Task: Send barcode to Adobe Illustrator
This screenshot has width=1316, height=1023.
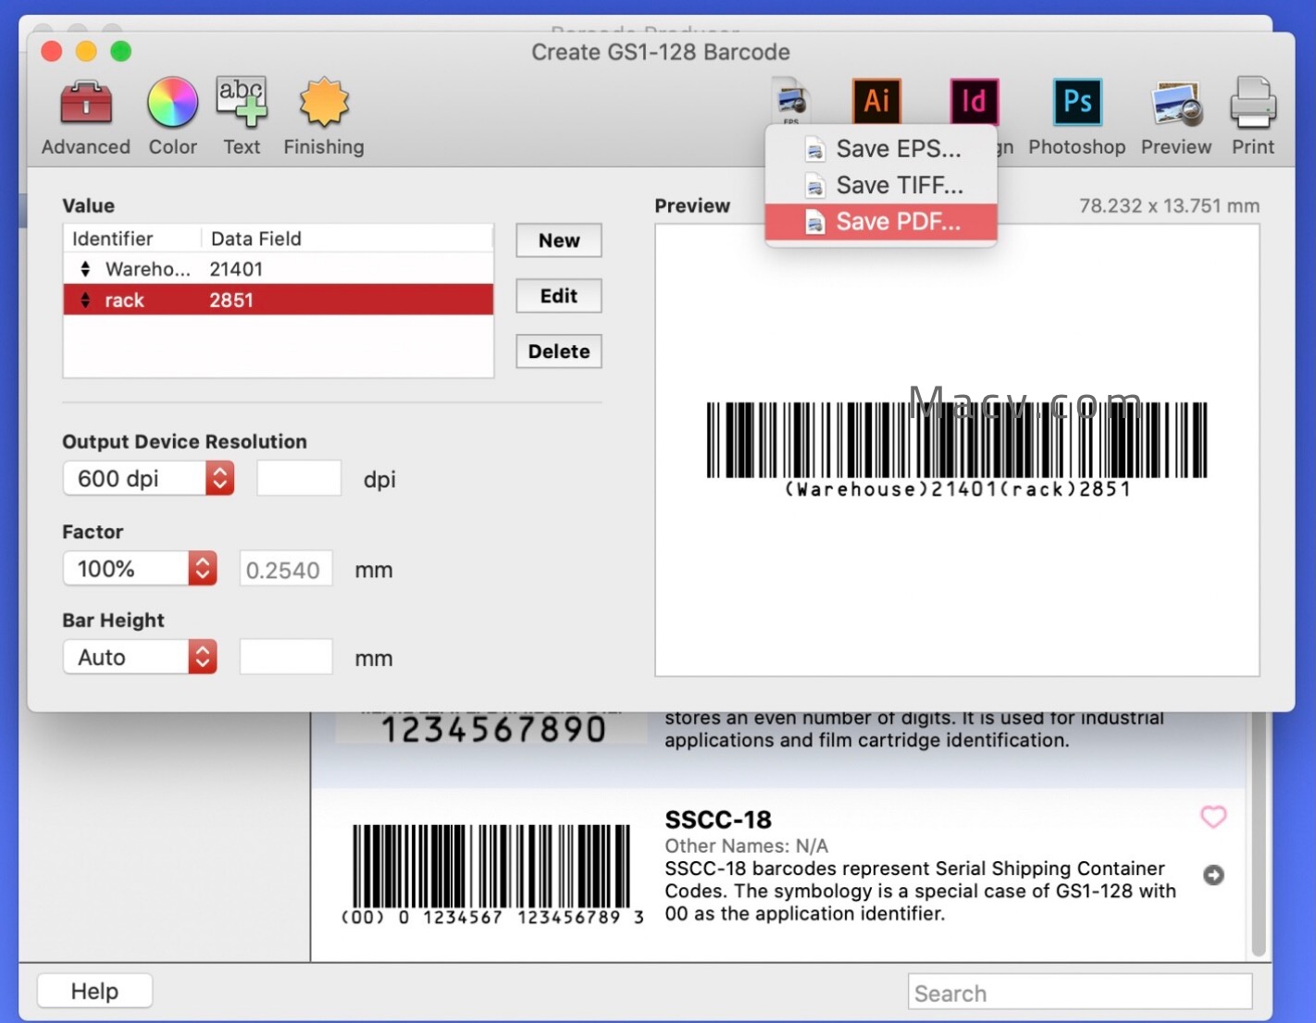Action: pos(876,101)
